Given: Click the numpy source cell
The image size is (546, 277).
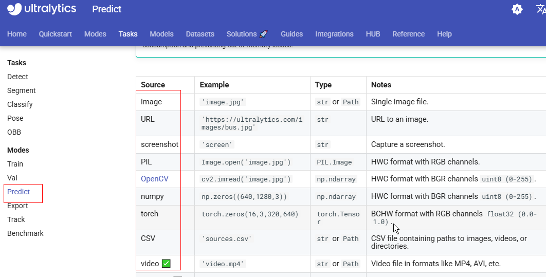Looking at the screenshot, I should point(152,196).
